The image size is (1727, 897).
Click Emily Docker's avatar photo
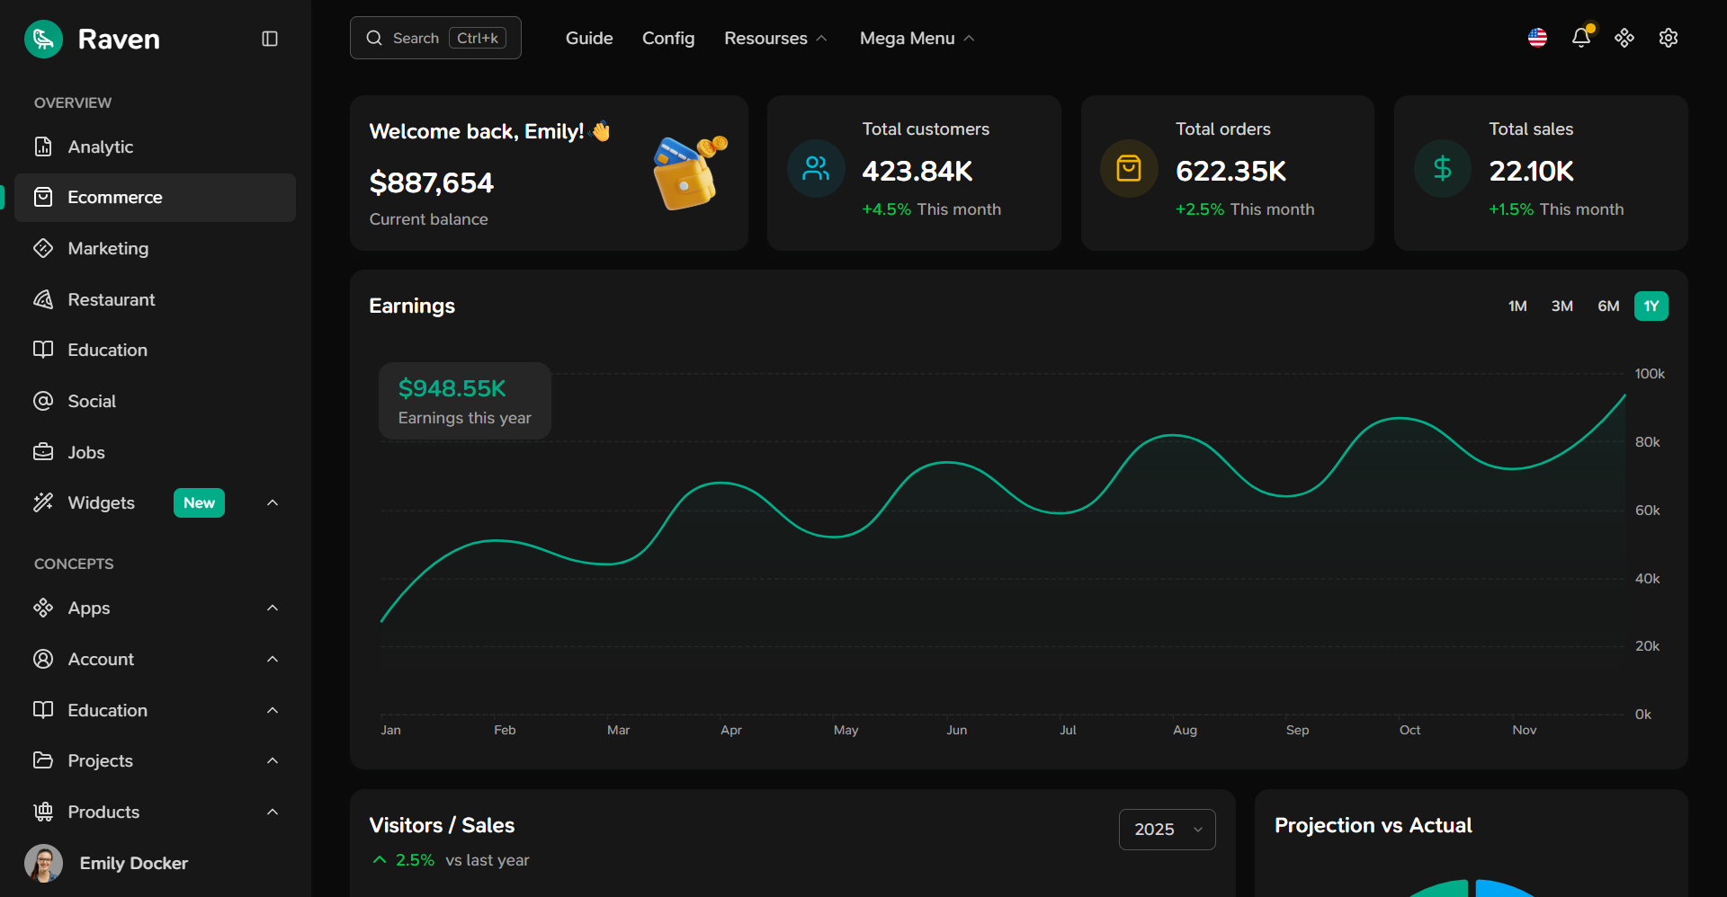tap(43, 863)
